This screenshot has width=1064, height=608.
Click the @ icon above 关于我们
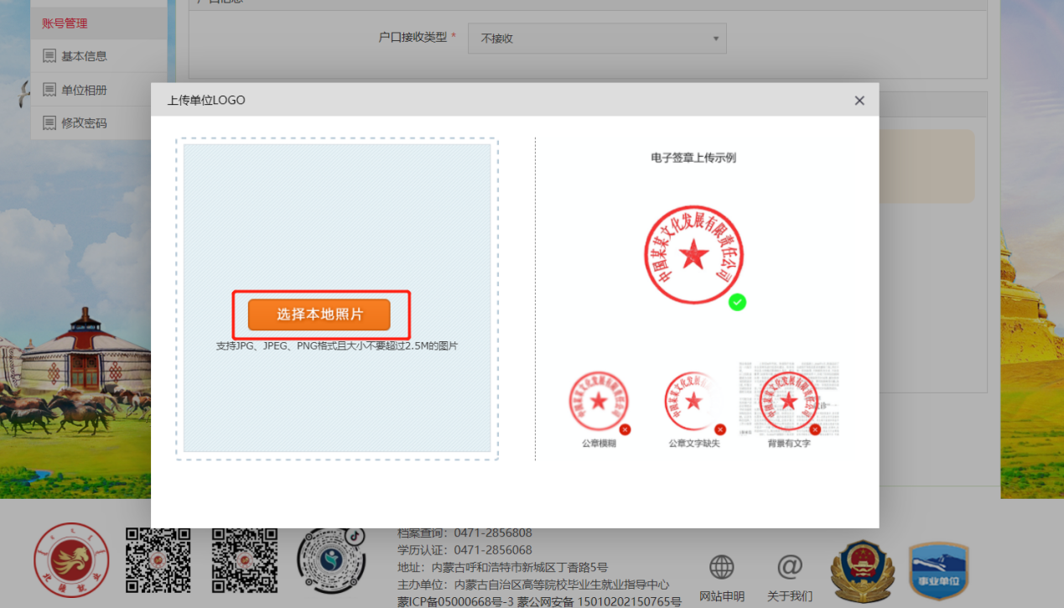point(789,568)
